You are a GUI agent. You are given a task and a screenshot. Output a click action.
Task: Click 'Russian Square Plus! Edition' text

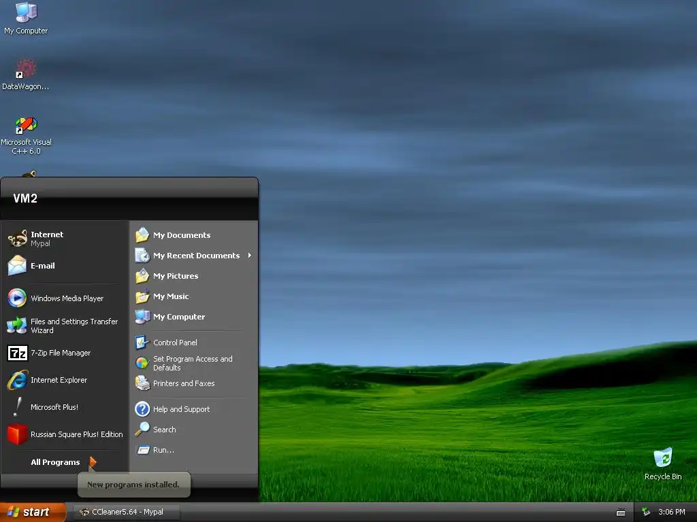[x=76, y=434]
